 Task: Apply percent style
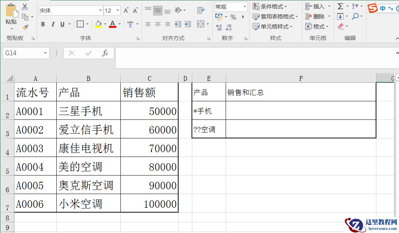[233, 17]
